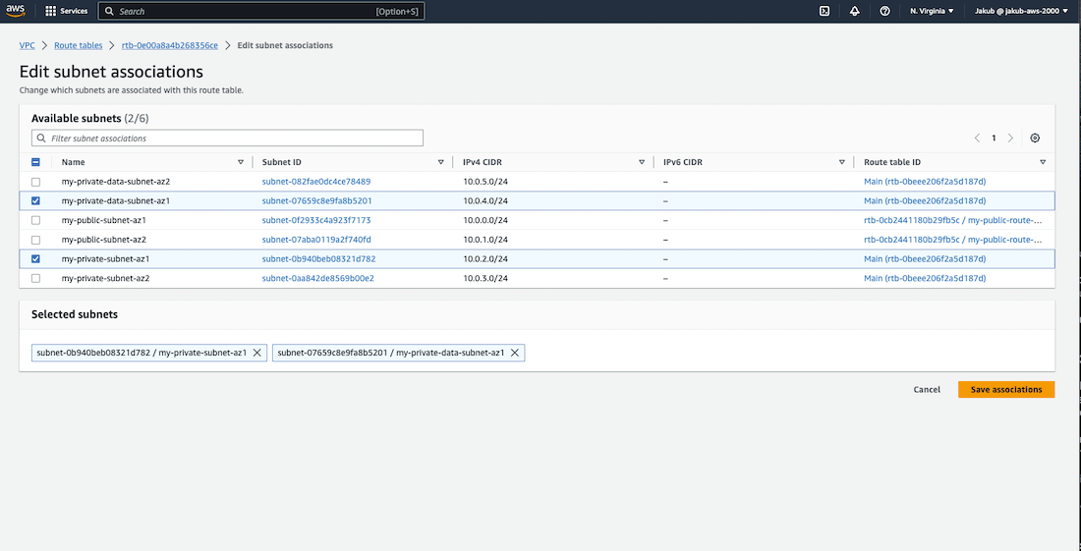The image size is (1081, 551).
Task: Remove my-private-data-subnet-az1 from selected subnets
Action: pos(515,353)
